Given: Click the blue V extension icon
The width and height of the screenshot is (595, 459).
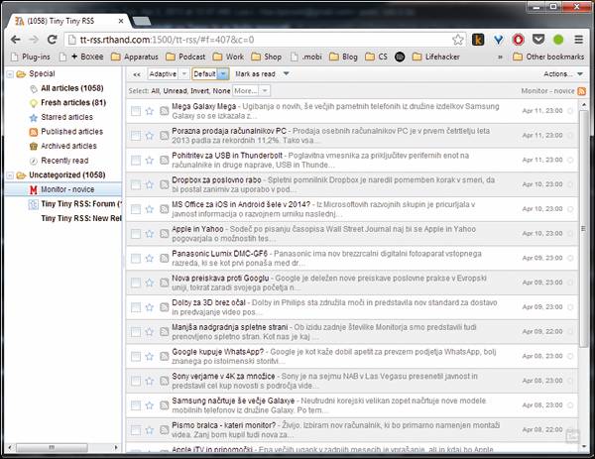Looking at the screenshot, I should [x=498, y=40].
